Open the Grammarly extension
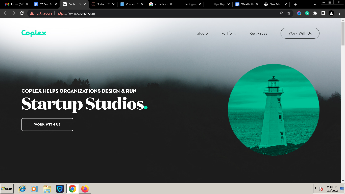 coord(307,13)
